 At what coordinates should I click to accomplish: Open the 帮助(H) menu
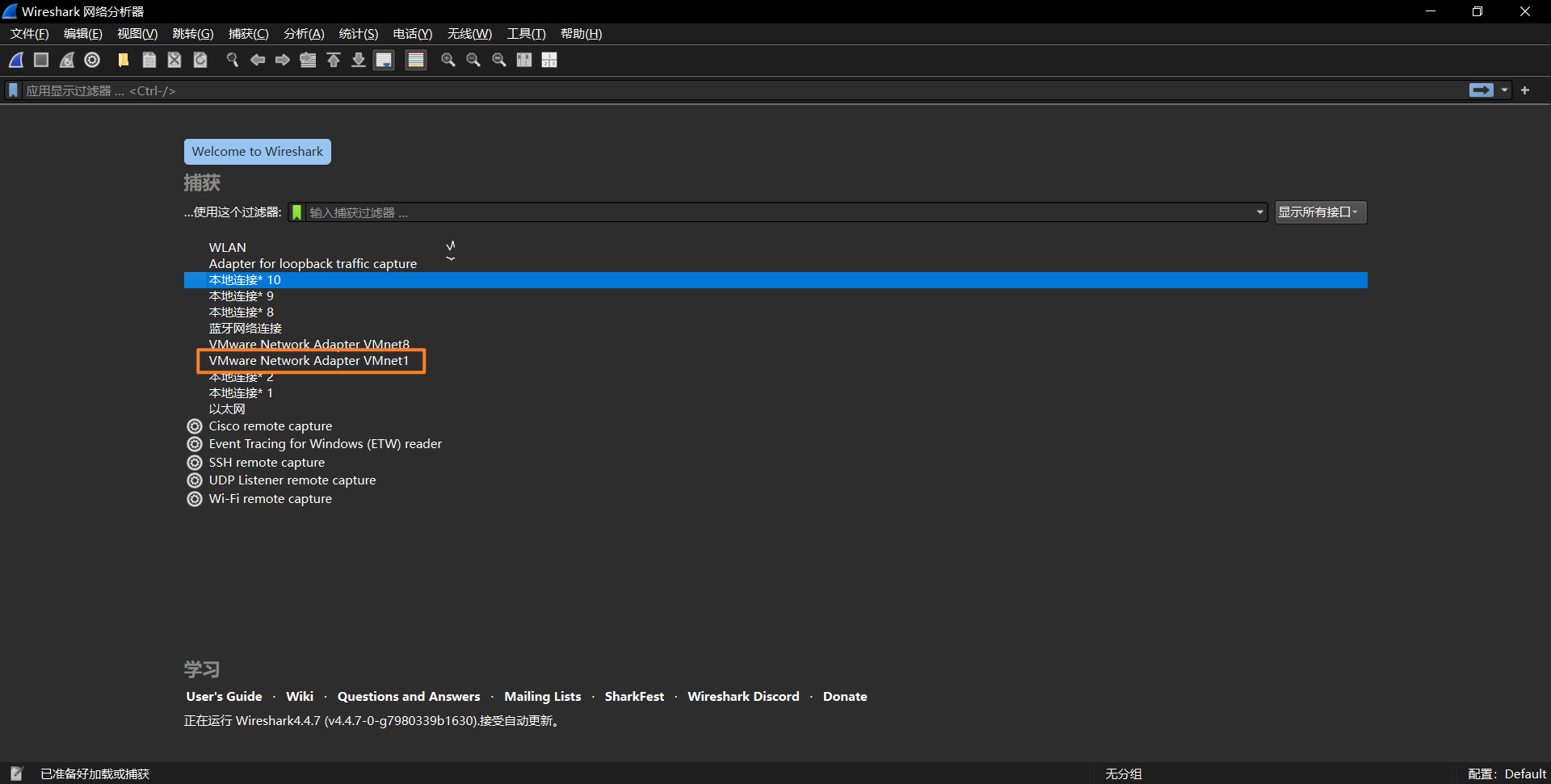tap(582, 34)
